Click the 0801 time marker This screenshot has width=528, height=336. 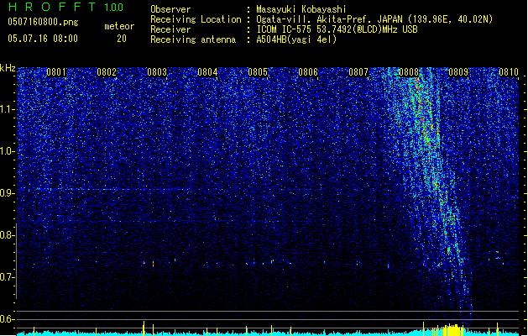pyautogui.click(x=56, y=72)
